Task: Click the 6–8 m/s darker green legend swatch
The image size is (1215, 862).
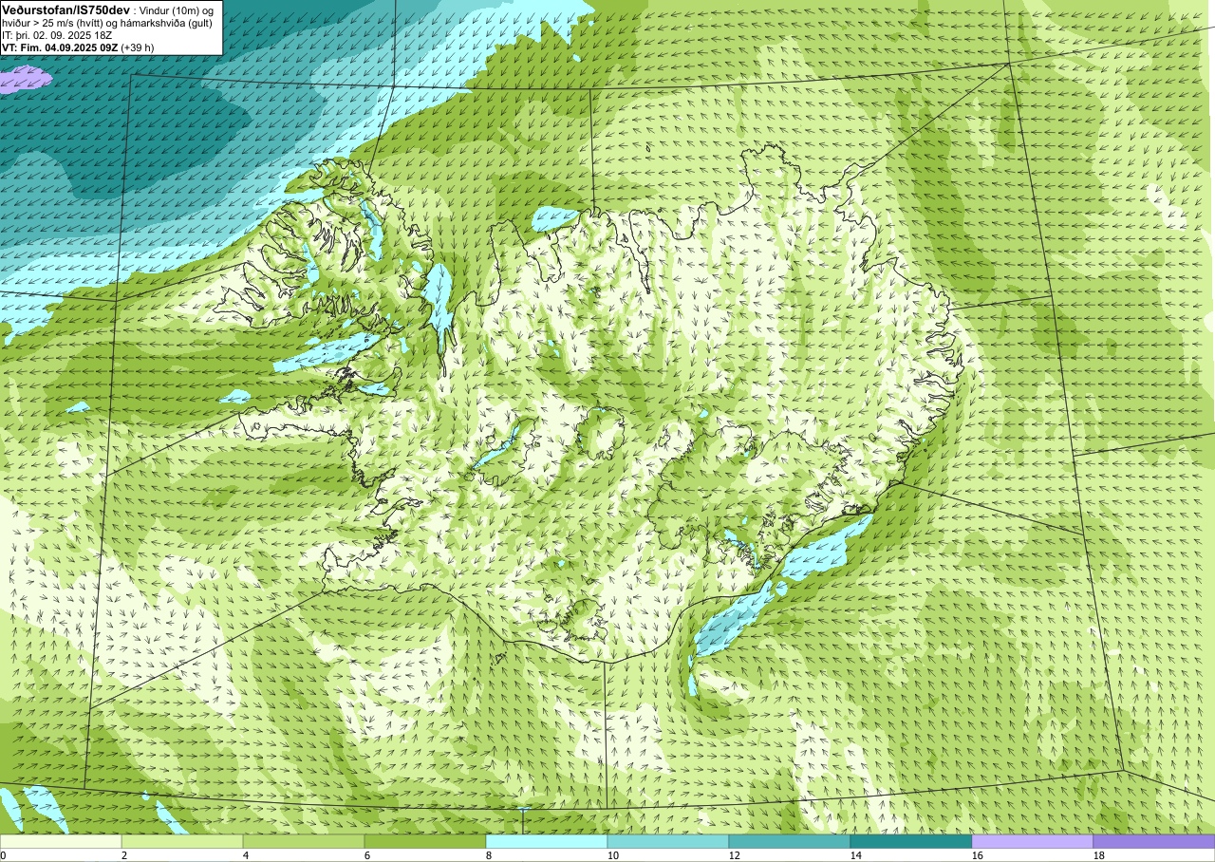Action: [x=425, y=841]
